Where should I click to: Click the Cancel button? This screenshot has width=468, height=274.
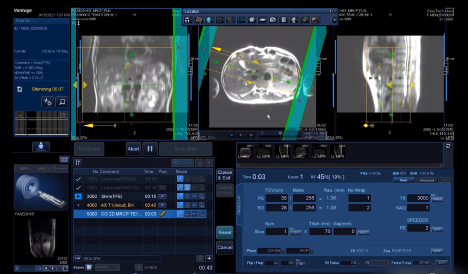pyautogui.click(x=224, y=247)
